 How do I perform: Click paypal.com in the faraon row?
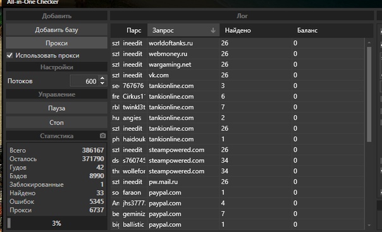(x=183, y=193)
